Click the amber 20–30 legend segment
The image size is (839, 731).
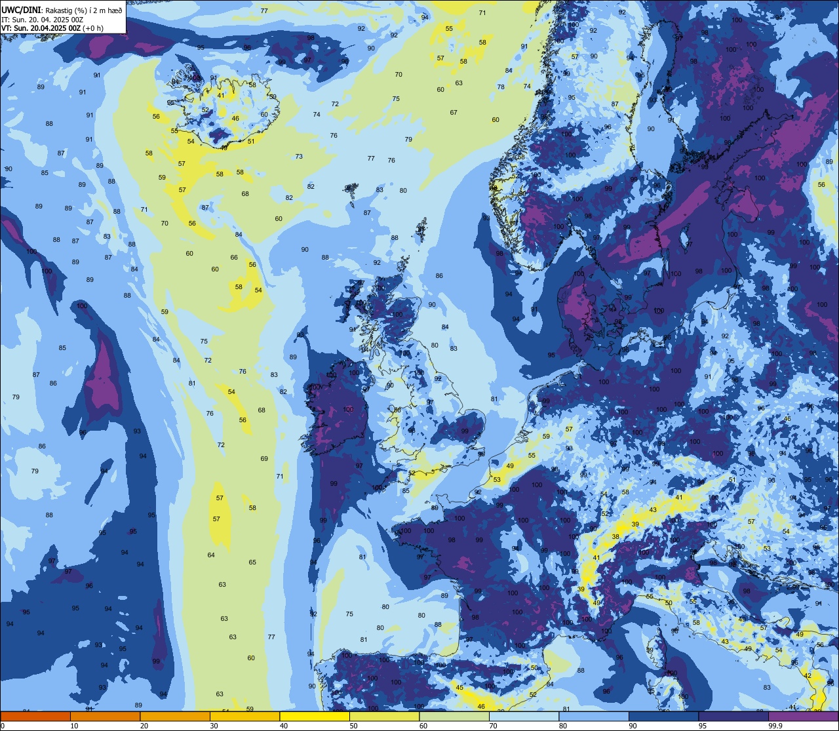click(175, 716)
